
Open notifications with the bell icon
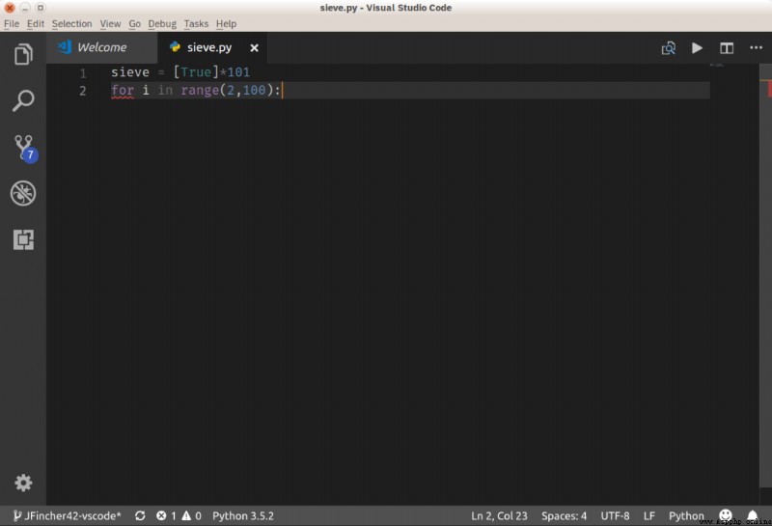[x=752, y=515]
